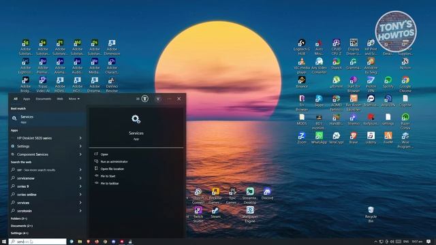
Task: Open the Adobe Bridge desktop shortcut
Action: (26, 84)
